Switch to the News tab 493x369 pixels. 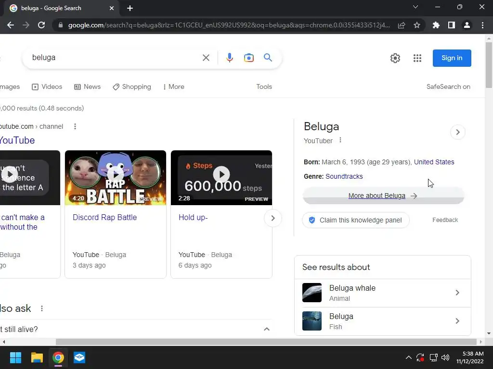tap(88, 86)
